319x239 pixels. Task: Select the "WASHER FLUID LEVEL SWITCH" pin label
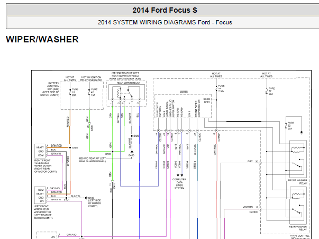[172, 108]
